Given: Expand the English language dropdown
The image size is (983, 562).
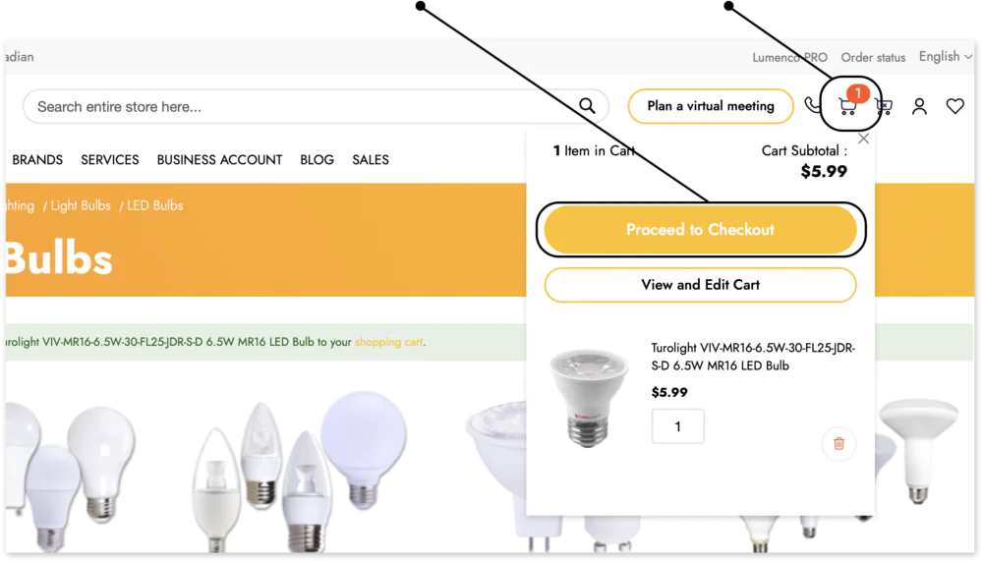Looking at the screenshot, I should [x=946, y=56].
